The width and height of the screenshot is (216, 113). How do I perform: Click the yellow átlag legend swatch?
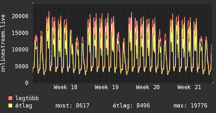coord(10,105)
